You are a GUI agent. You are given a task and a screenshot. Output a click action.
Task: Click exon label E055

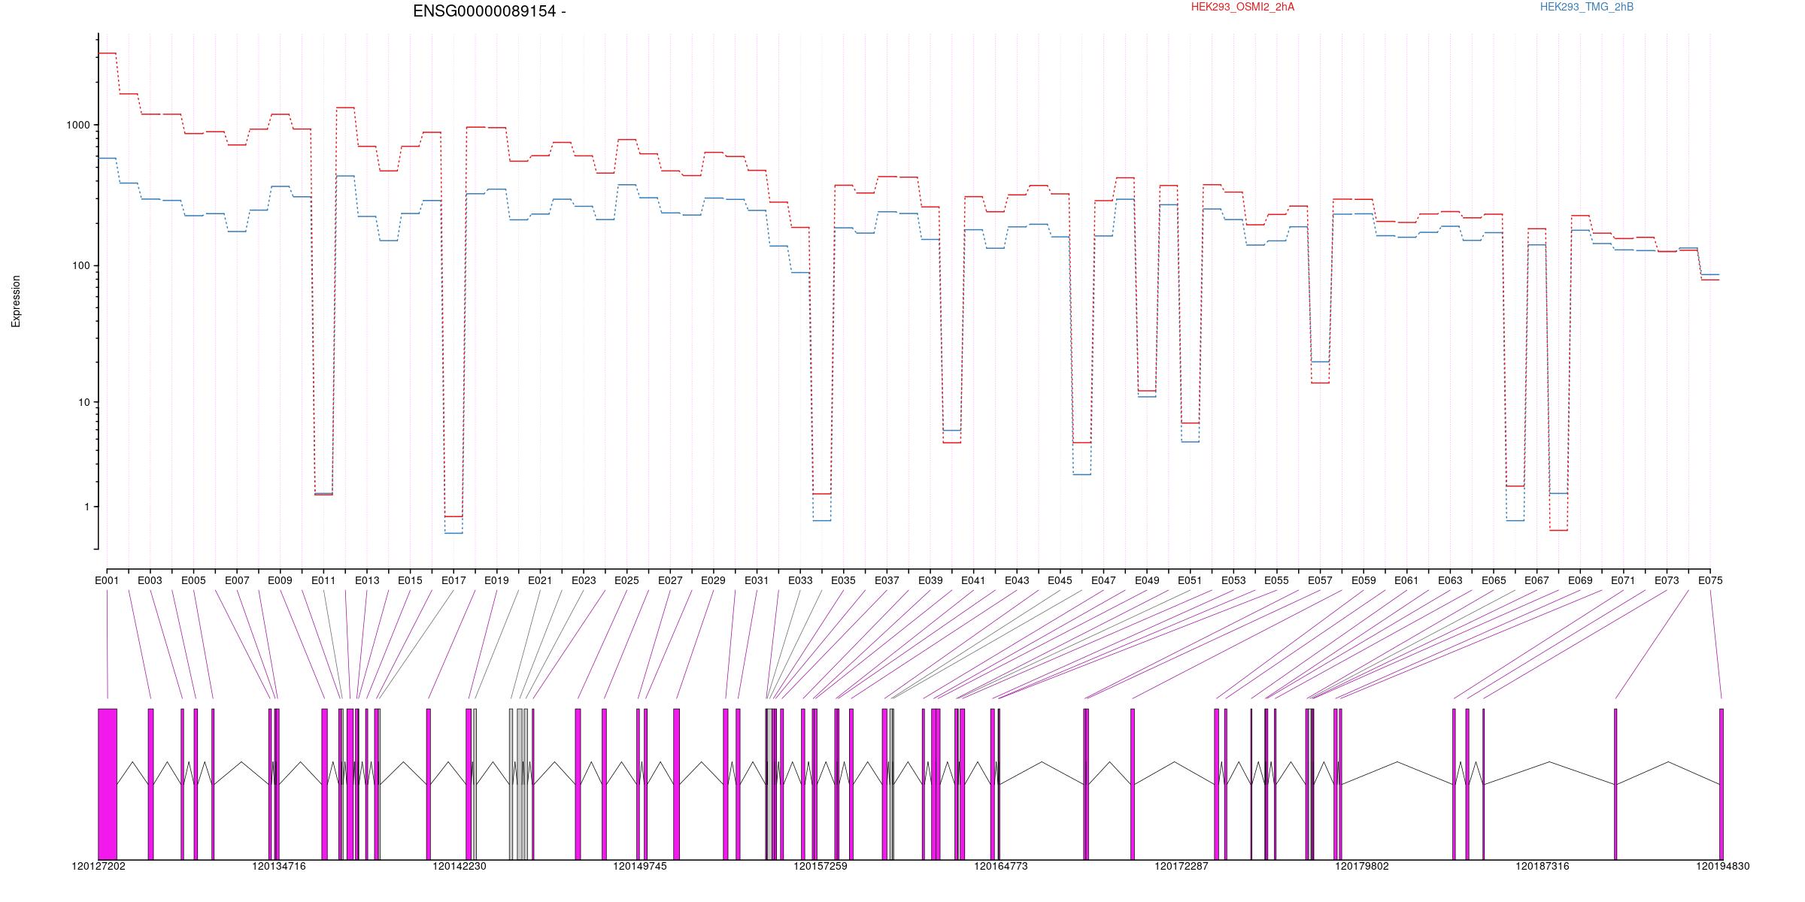pyautogui.click(x=1276, y=580)
